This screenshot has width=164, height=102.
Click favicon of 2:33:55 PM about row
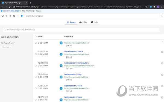[x=61, y=43]
